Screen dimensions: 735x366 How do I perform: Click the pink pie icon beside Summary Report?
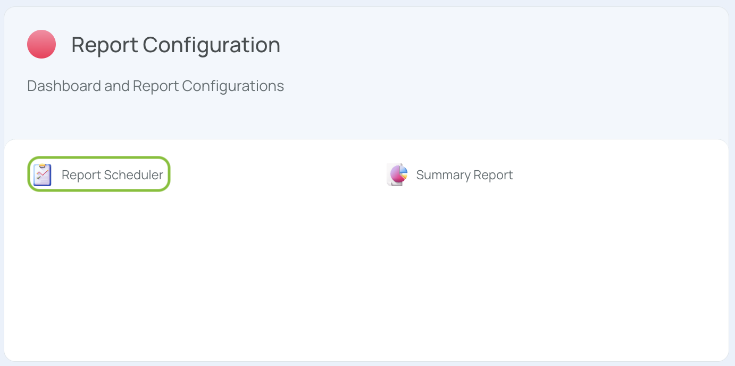tap(397, 174)
